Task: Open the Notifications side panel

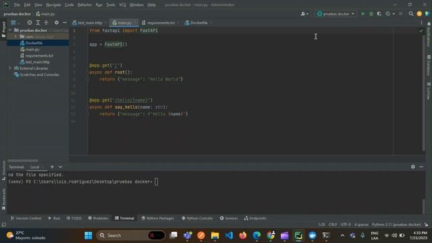Action: 429,34
